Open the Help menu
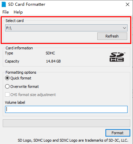 tap(18, 12)
